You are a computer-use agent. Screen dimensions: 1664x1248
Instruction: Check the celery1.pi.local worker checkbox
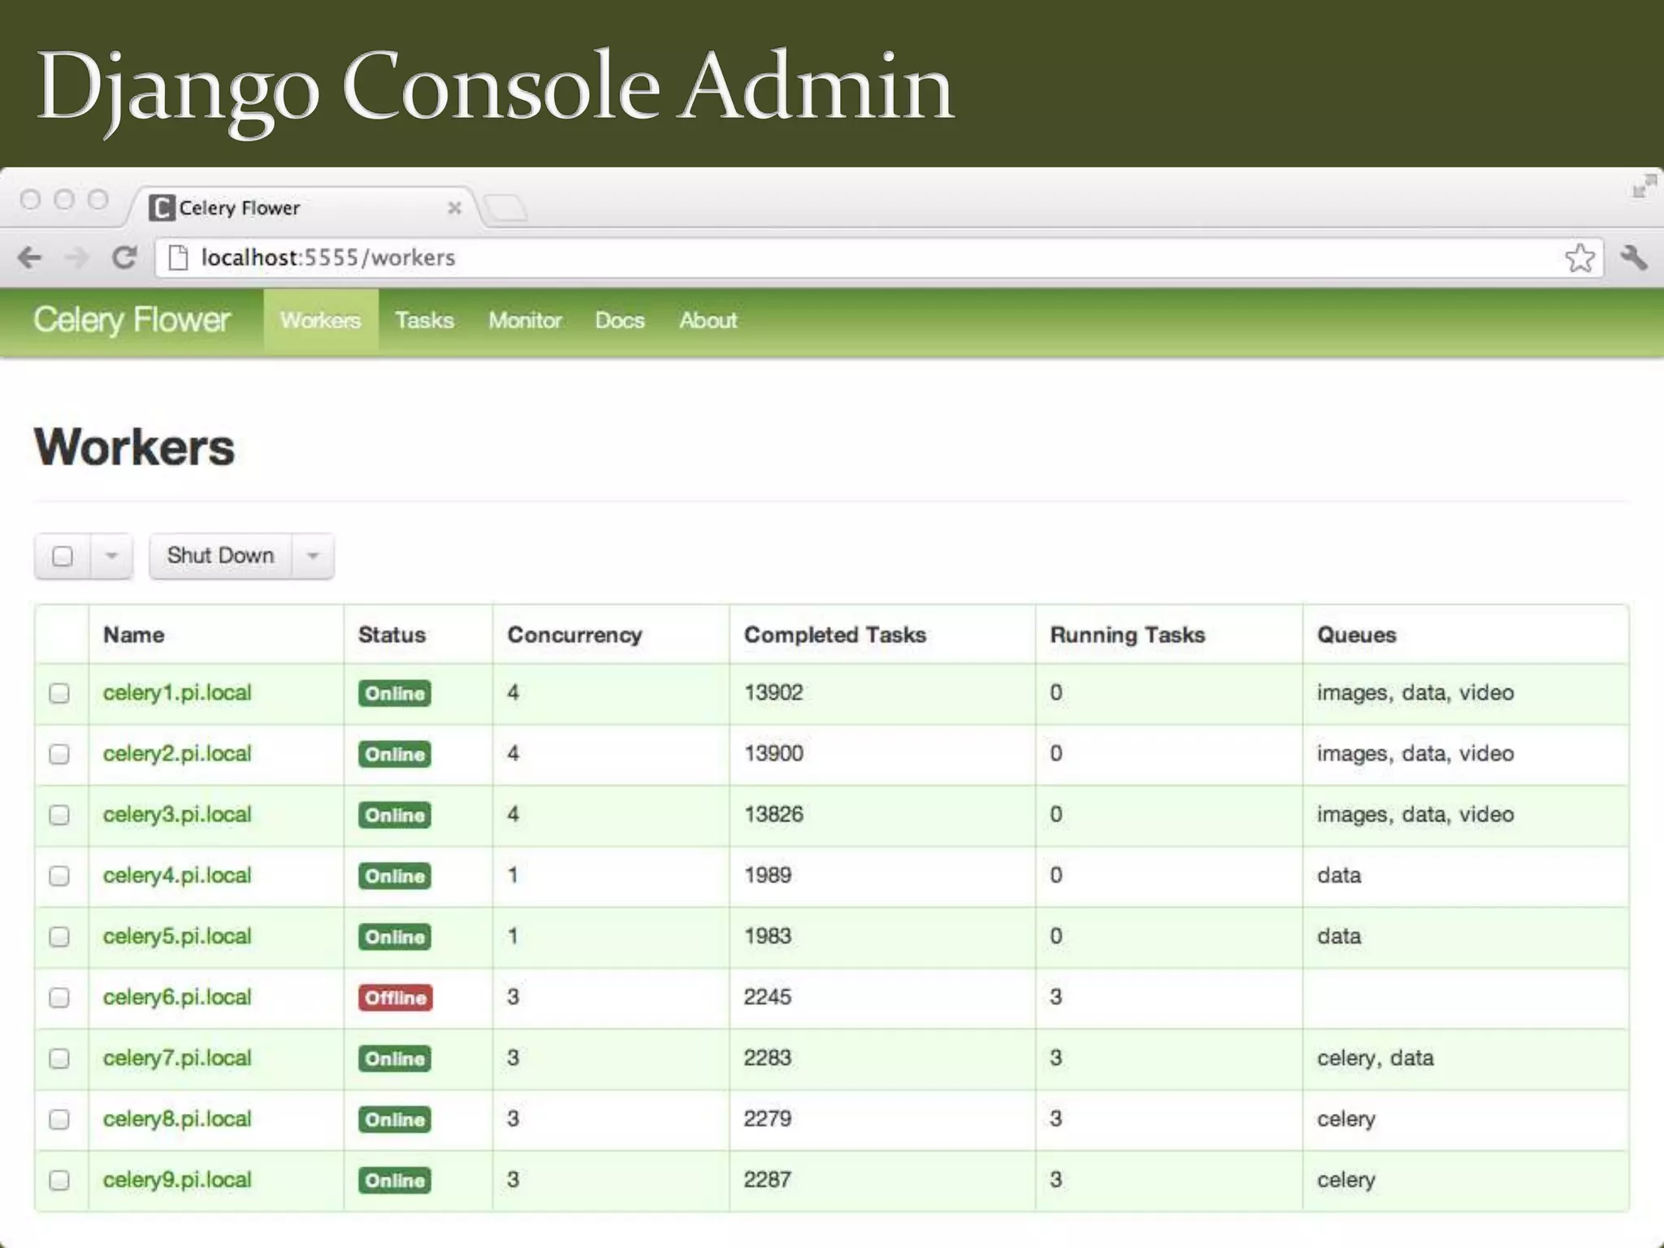(59, 693)
